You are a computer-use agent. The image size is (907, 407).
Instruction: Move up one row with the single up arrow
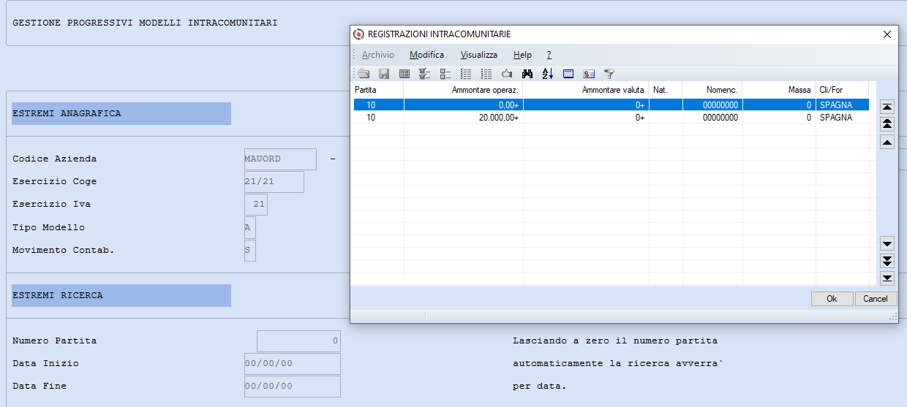tap(887, 142)
